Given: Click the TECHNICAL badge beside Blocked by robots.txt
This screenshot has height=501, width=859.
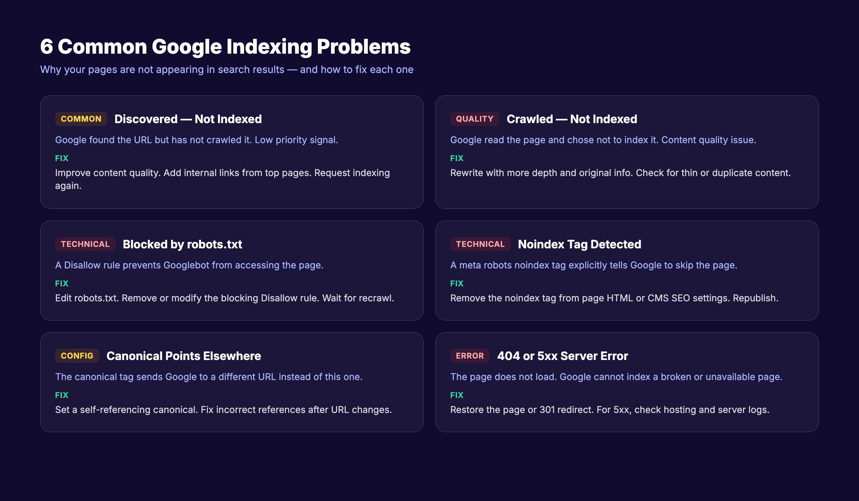Looking at the screenshot, I should (x=85, y=244).
